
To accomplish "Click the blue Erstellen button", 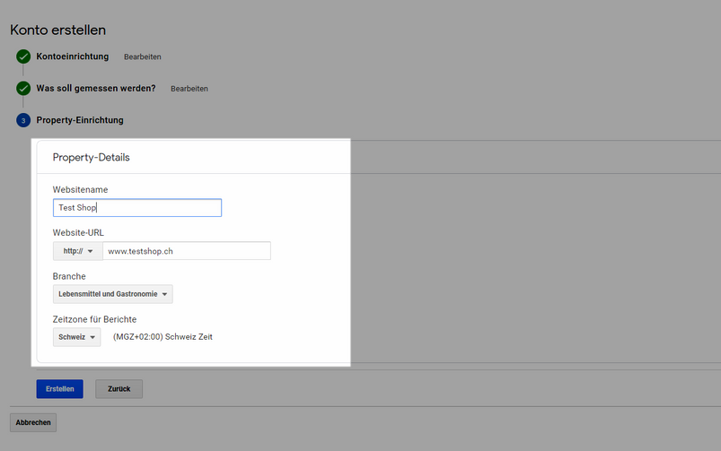I will click(60, 389).
